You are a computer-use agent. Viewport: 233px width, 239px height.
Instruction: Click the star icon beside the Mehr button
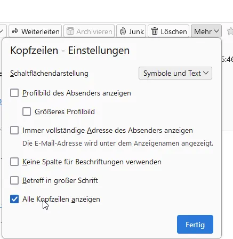pyautogui.click(x=230, y=31)
